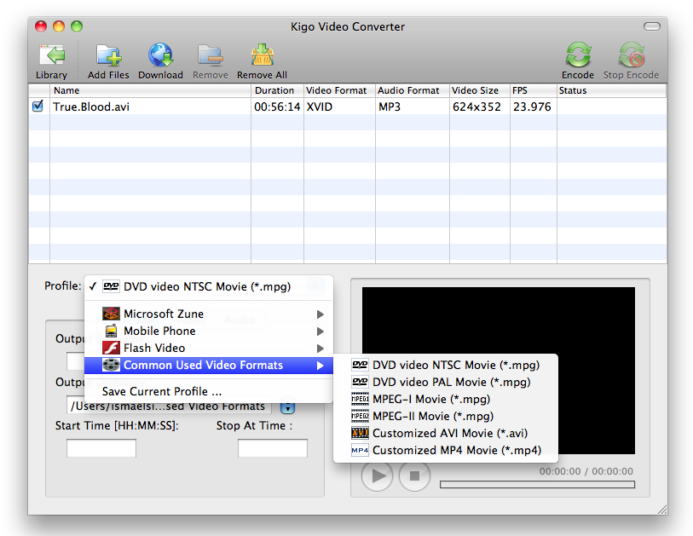Click the Add Files icon
The height and width of the screenshot is (536, 693).
108,55
